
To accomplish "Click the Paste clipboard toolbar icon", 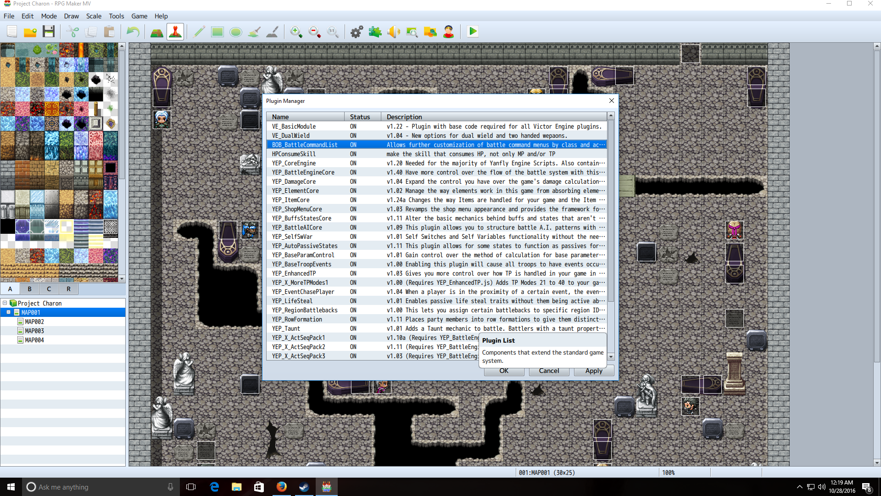I will [109, 32].
